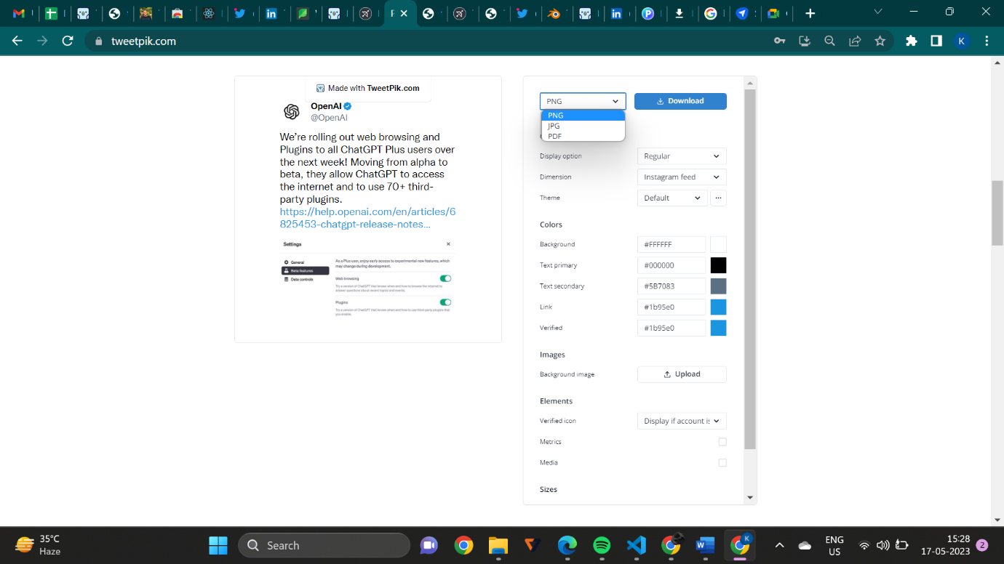Toggle the Chrome side panel
This screenshot has width=1004, height=564.
pyautogui.click(x=936, y=41)
